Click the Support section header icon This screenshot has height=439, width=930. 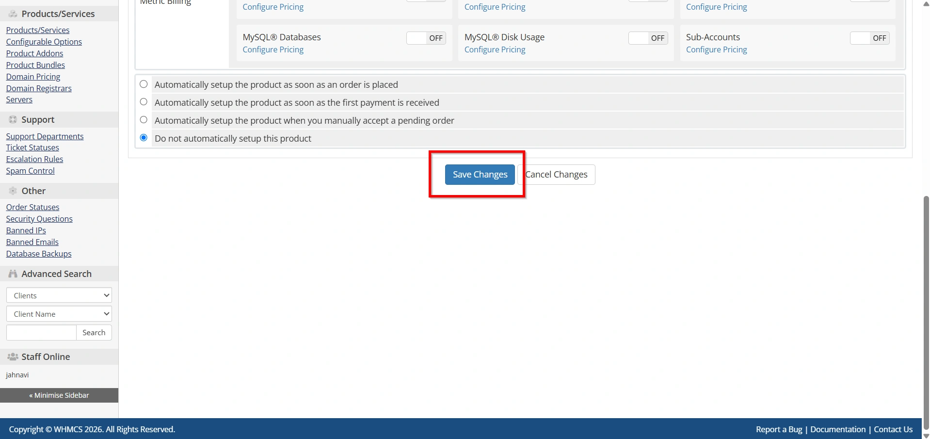13,119
